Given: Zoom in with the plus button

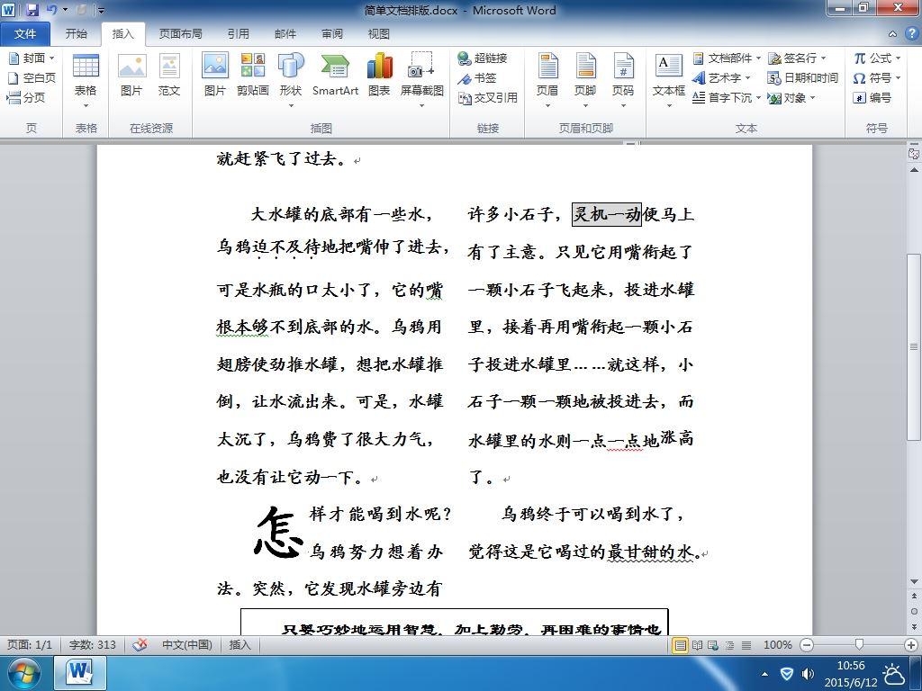Looking at the screenshot, I should click(911, 645).
